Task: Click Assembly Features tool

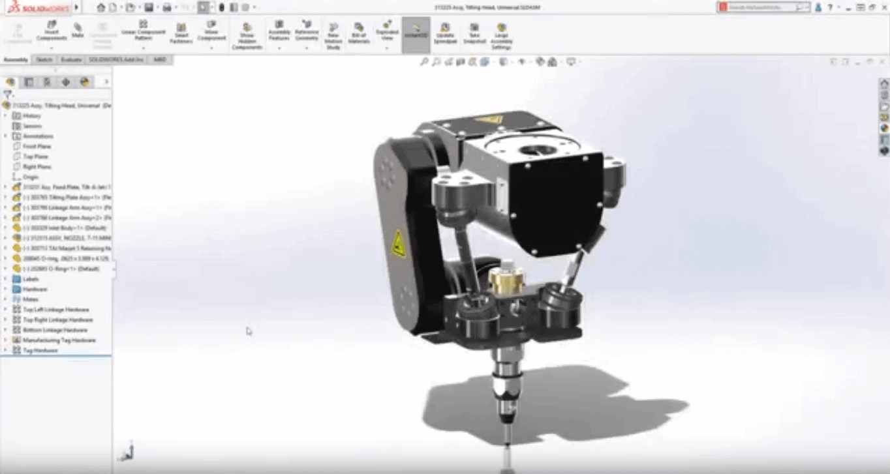Action: (x=279, y=31)
